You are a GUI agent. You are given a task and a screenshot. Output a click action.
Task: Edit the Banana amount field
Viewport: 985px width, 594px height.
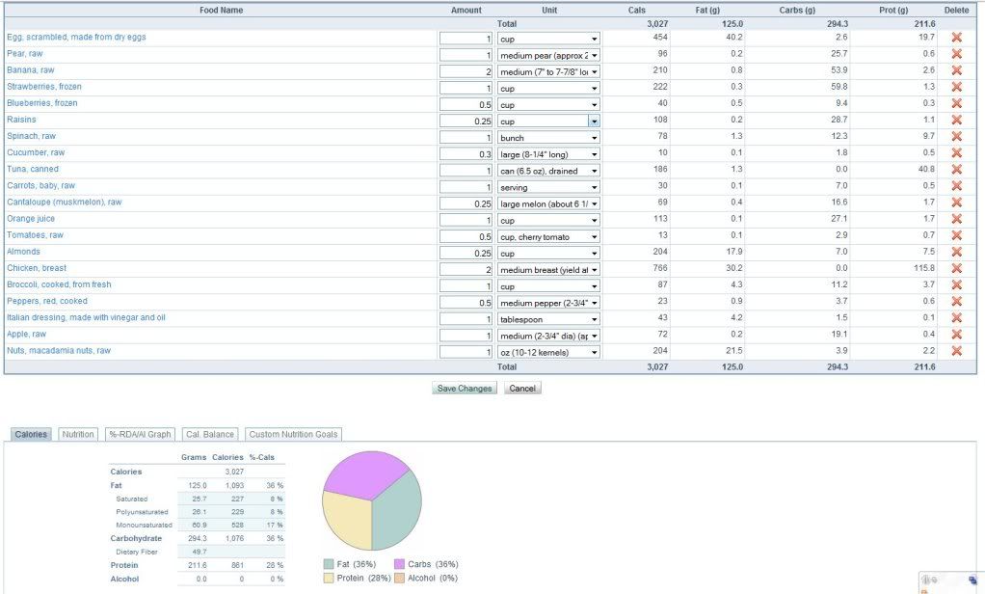click(x=466, y=71)
